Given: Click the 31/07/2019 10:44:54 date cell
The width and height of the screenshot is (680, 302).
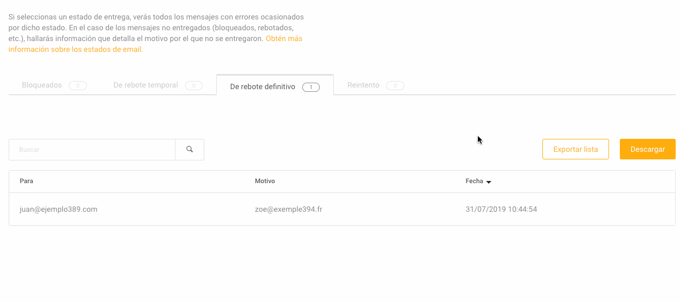Looking at the screenshot, I should pyautogui.click(x=501, y=209).
